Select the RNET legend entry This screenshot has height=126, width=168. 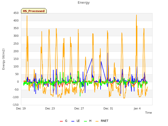(x=102, y=121)
